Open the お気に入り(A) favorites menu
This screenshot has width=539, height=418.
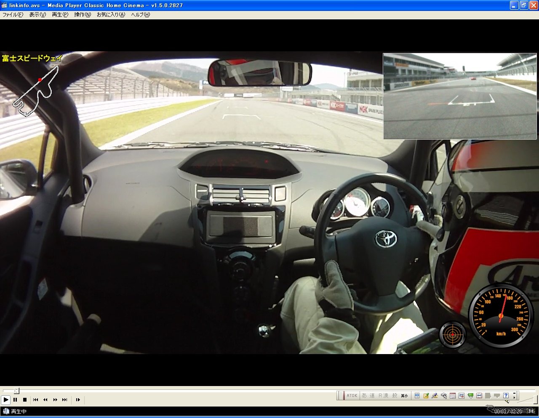pos(111,15)
